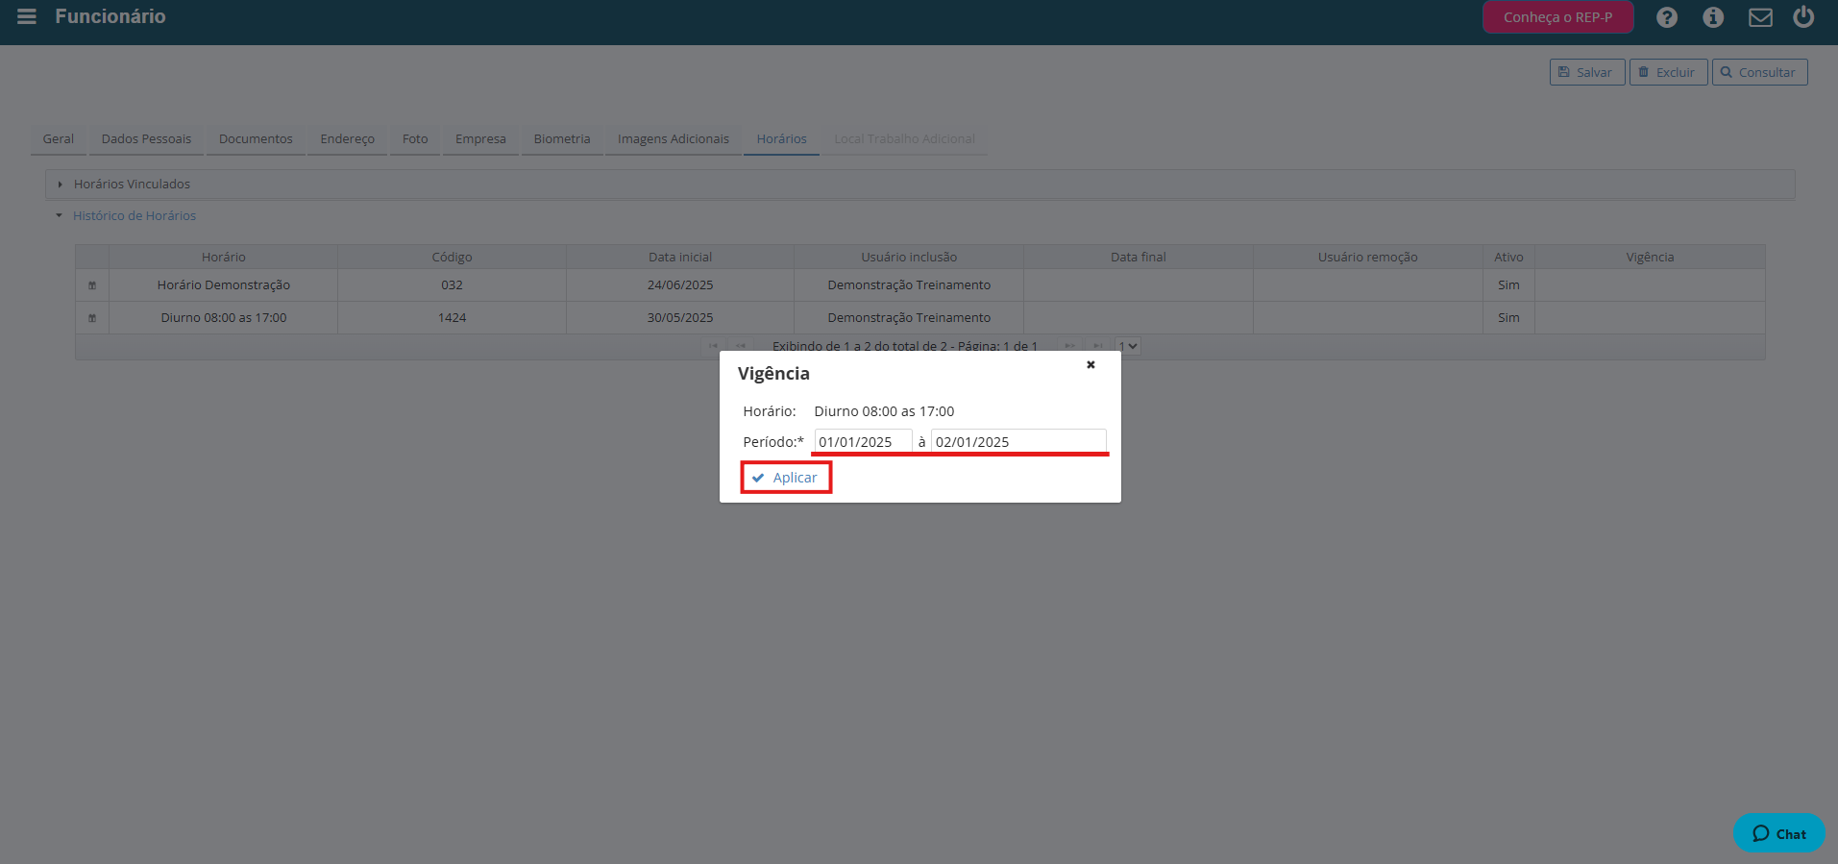
Task: Click the Excluir button
Action: (x=1668, y=72)
